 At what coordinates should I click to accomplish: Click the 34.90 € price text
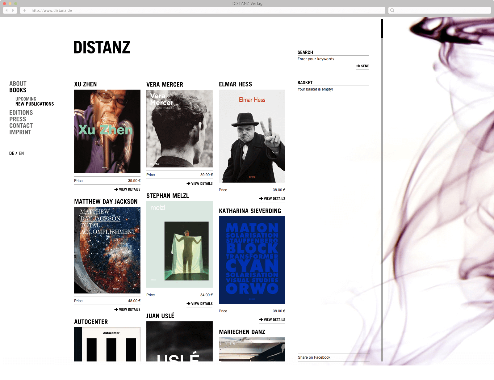[x=207, y=295]
